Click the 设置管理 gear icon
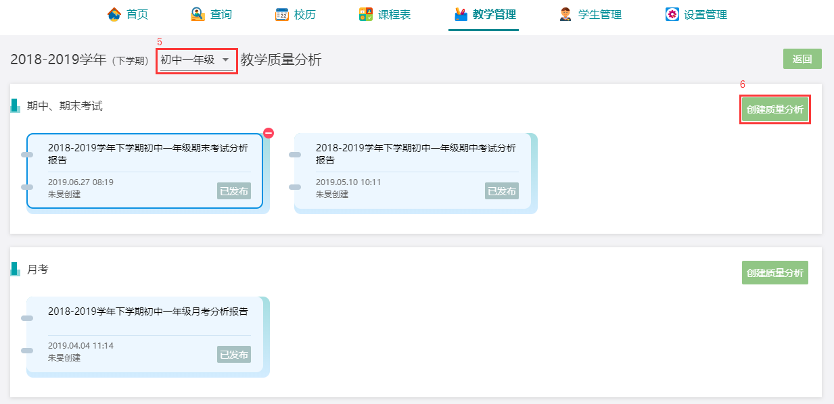Screen dimensions: 834x404 coord(672,14)
